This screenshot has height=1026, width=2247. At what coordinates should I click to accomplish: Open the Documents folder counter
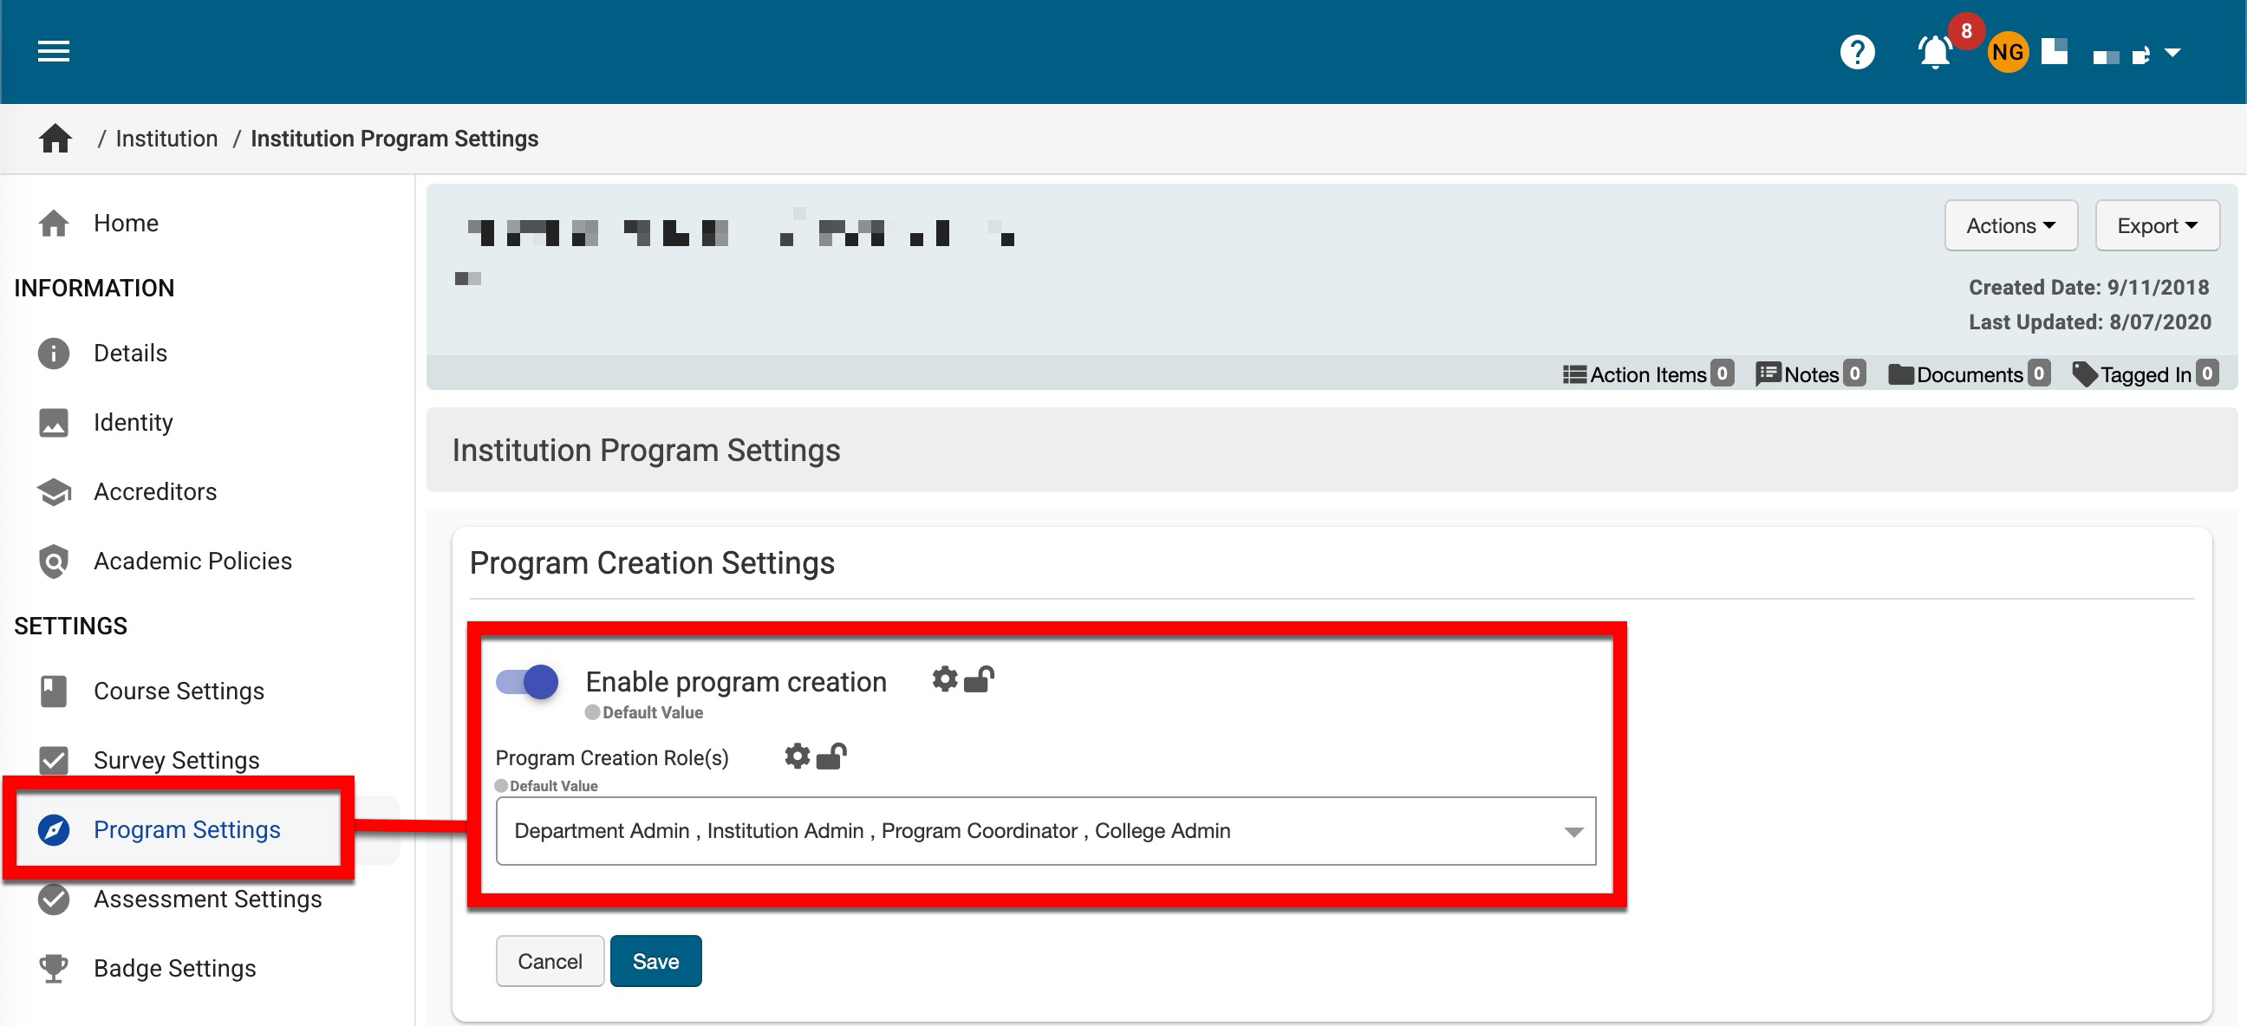point(1969,374)
